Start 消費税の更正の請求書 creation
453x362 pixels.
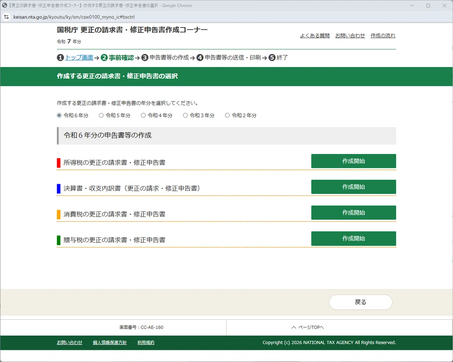[353, 213]
